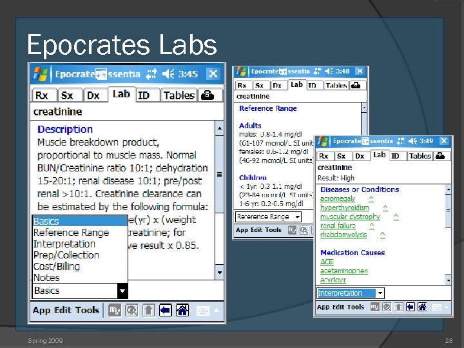Open on-screen keyboard icon in 3:49 window
Viewport: 464px width, 348px height.
coord(437,307)
